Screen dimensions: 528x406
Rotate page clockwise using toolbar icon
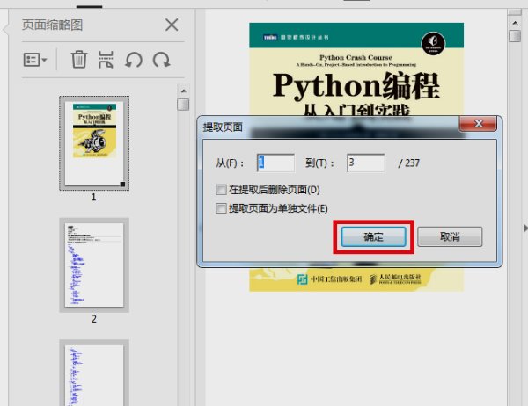[x=160, y=60]
